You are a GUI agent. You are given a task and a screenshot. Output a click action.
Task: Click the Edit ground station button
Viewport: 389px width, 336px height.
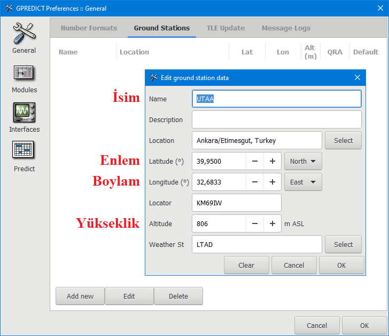(x=129, y=296)
